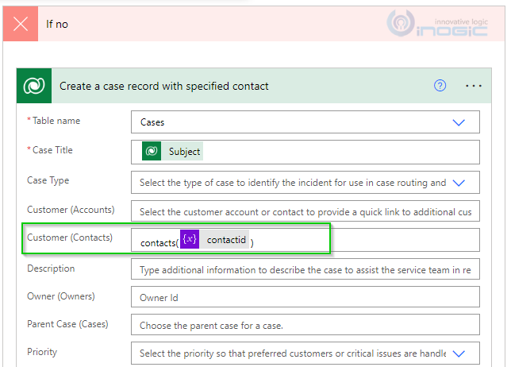Open the three-dot more options menu

(x=474, y=86)
